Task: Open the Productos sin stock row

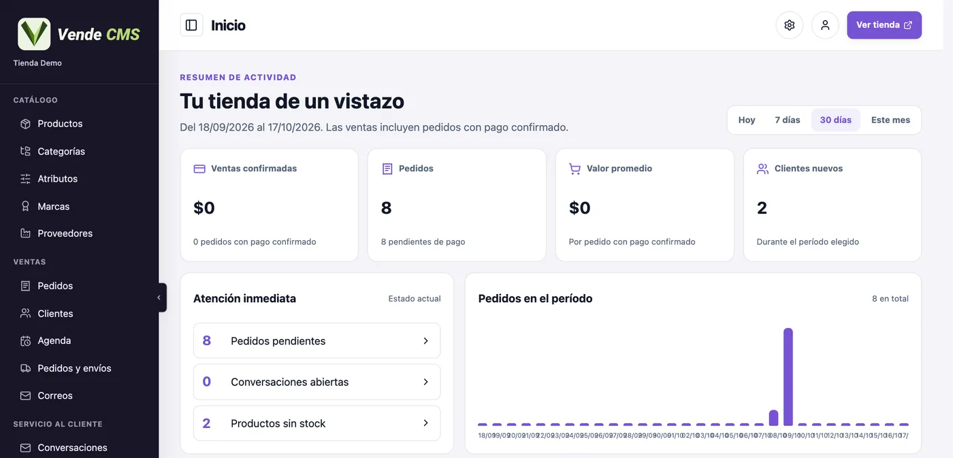Action: tap(317, 423)
